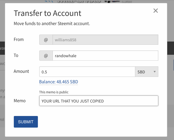Click the To label

coord(16,55)
